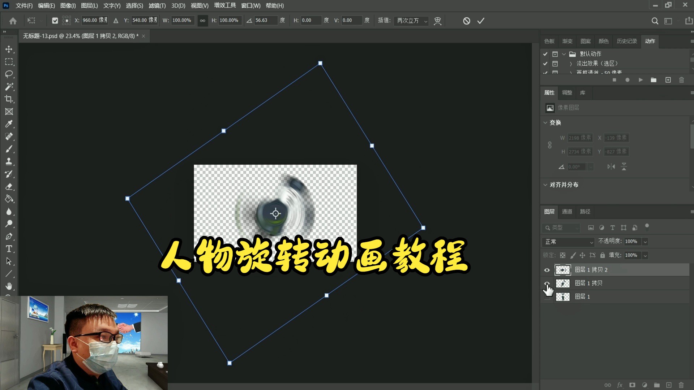Open the opacity 不透明度 dropdown arrow
Screen dimensions: 694x390
coord(645,242)
